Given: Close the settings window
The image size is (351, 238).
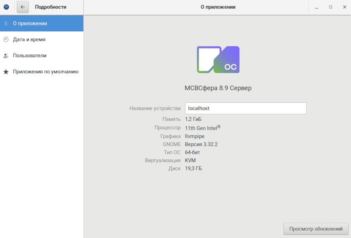Looking at the screenshot, I should (x=344, y=7).
